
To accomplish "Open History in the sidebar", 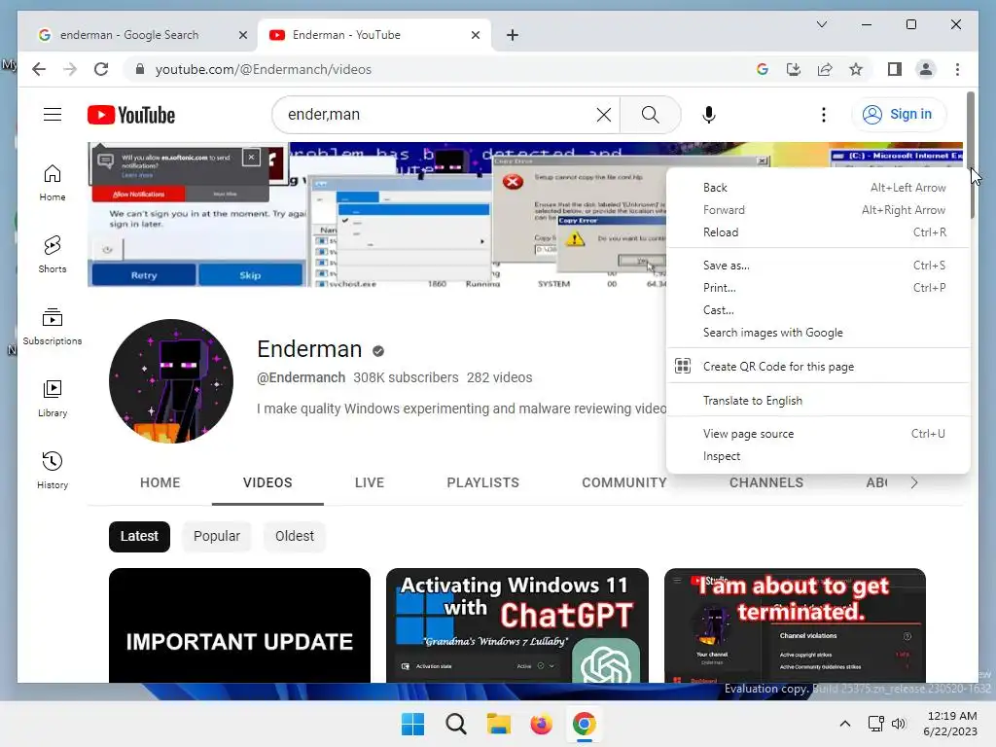I will pos(53,470).
